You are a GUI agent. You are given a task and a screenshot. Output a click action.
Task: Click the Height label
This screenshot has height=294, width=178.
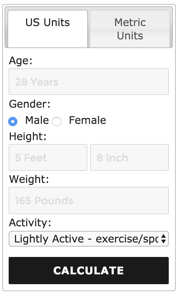[28, 136]
